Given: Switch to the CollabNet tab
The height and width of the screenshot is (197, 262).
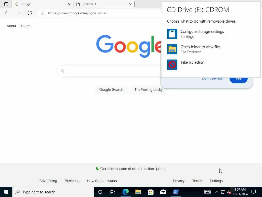Looking at the screenshot, I should coord(104,4).
